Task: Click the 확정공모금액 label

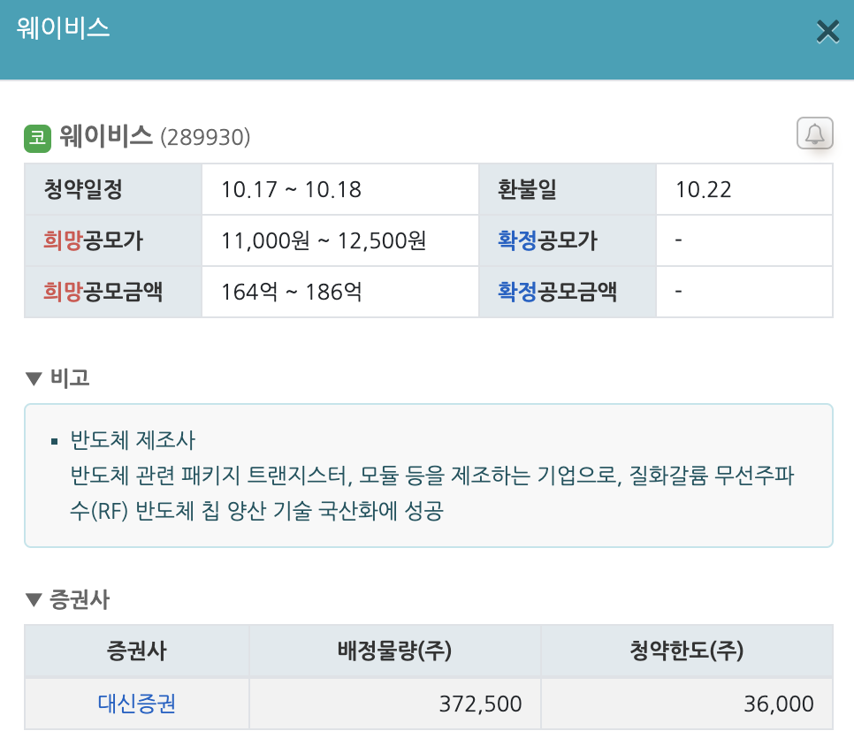Action: point(557,292)
